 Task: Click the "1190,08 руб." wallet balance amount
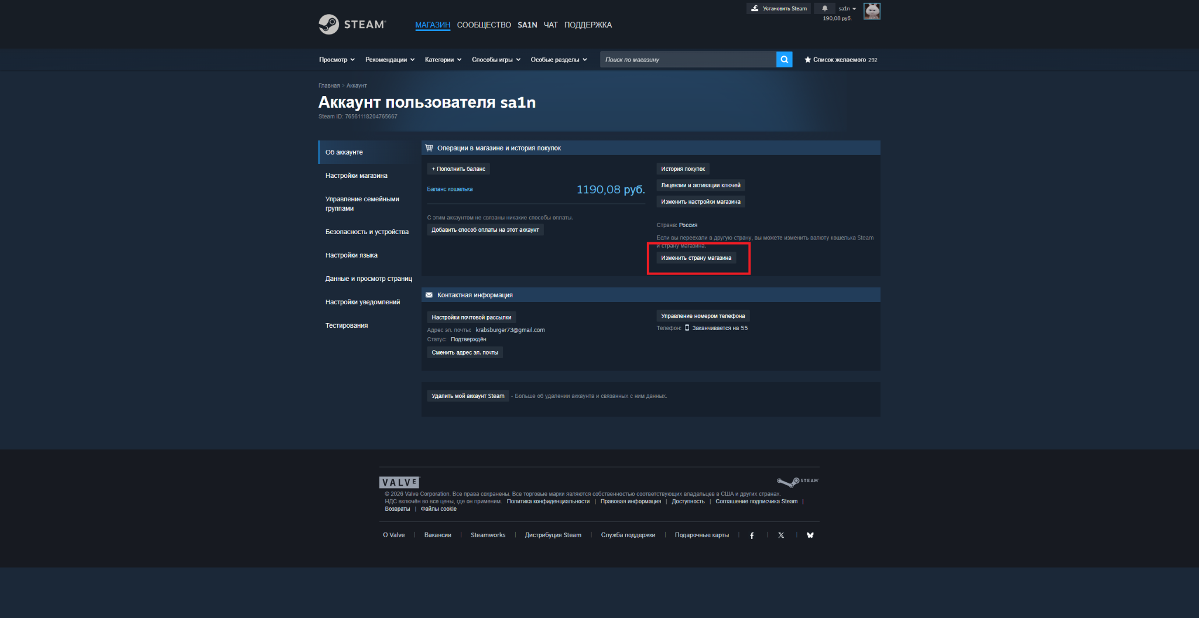point(611,190)
